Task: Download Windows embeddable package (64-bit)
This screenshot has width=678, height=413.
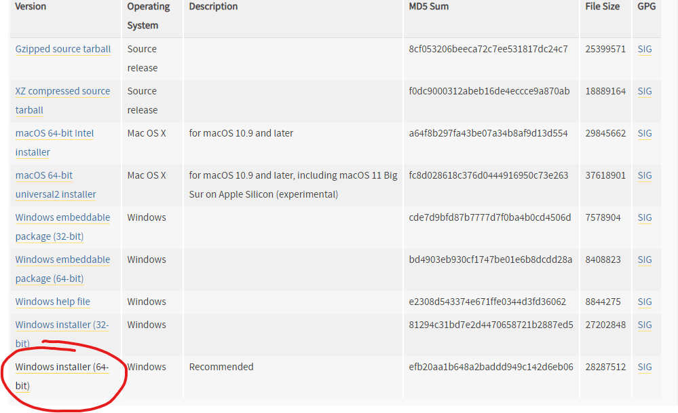Action: click(62, 260)
